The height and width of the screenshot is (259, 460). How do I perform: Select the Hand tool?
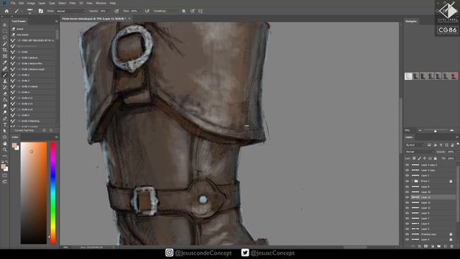coord(5,143)
